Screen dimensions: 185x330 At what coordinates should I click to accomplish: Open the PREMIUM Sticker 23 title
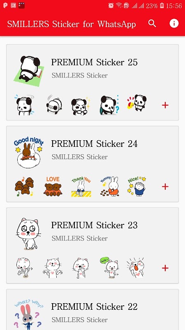[x=95, y=225]
